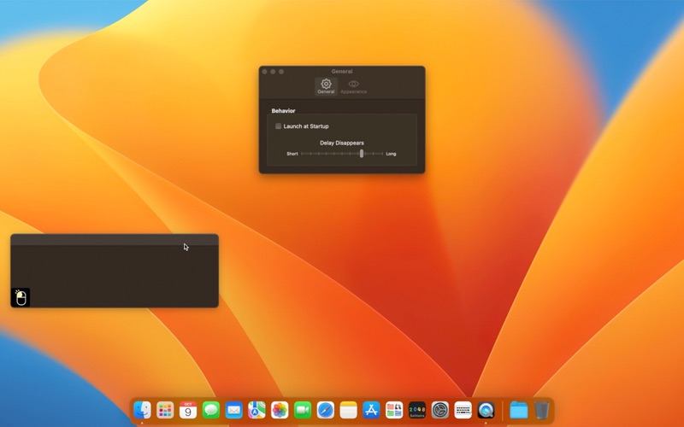Image resolution: width=684 pixels, height=427 pixels.
Task: Open the Trash in the Dock
Action: (x=542, y=410)
